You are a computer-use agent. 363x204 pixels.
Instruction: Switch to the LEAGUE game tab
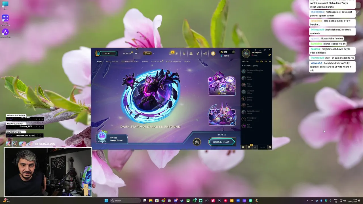[x=127, y=54]
